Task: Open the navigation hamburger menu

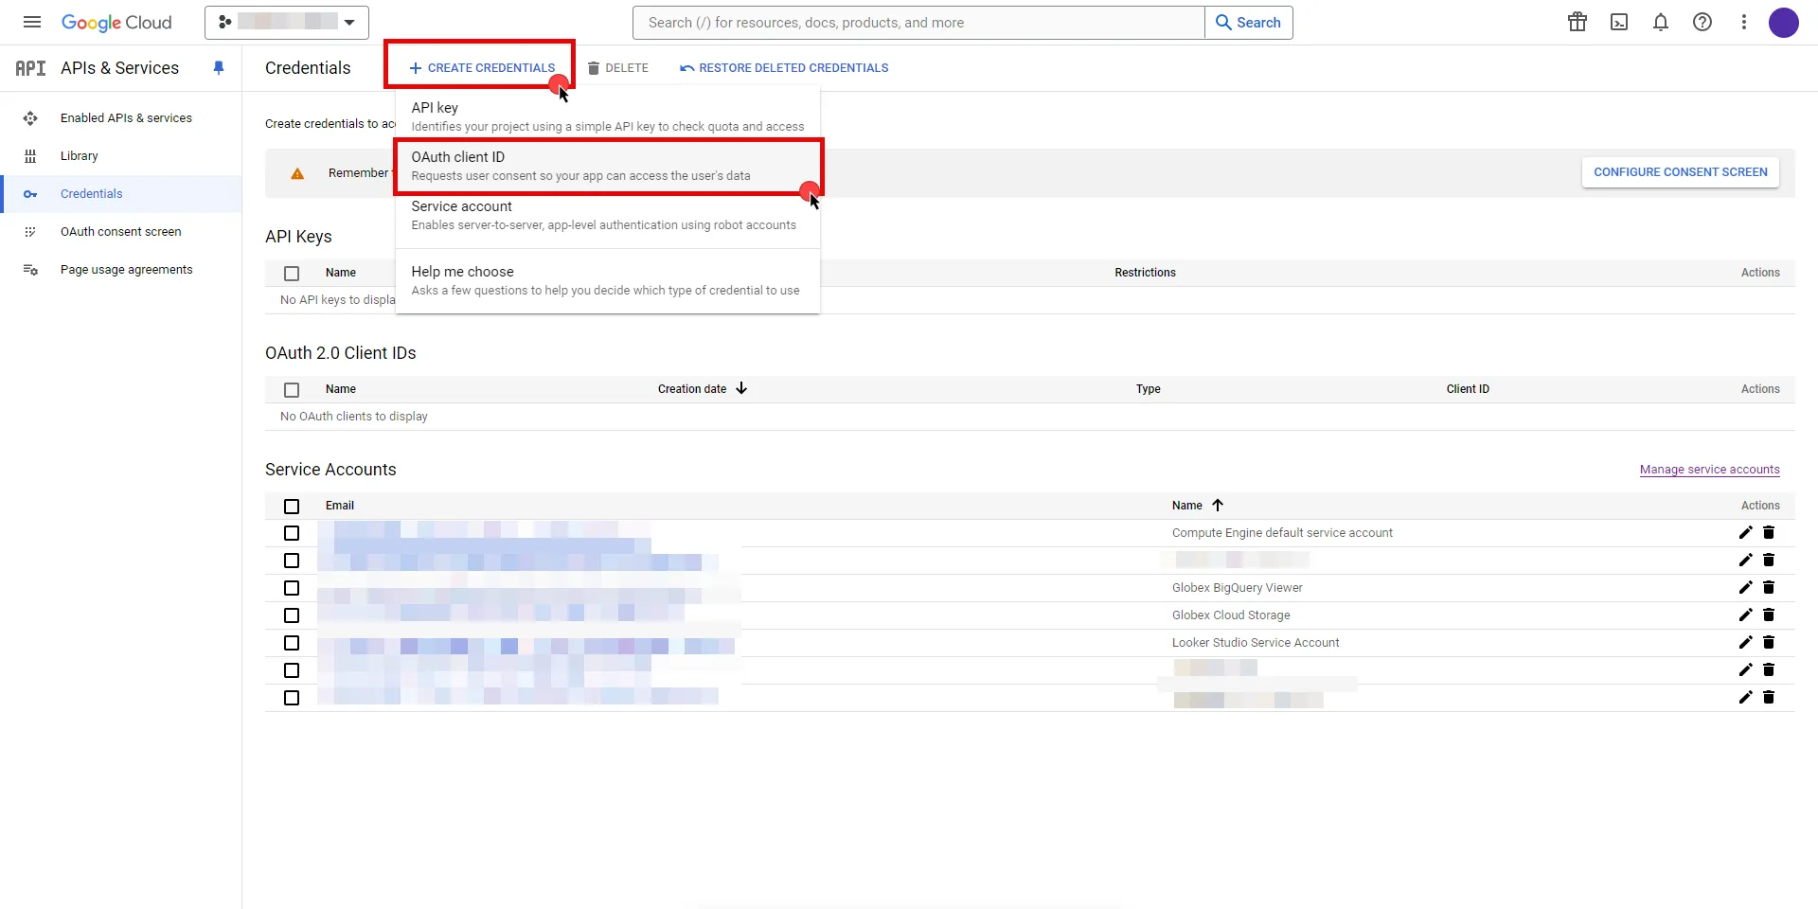Action: point(31,22)
